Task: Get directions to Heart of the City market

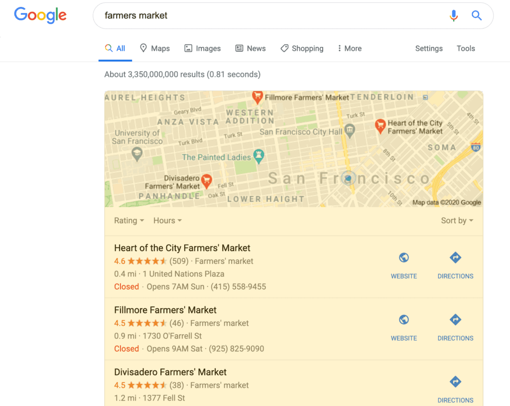Action: click(x=455, y=266)
